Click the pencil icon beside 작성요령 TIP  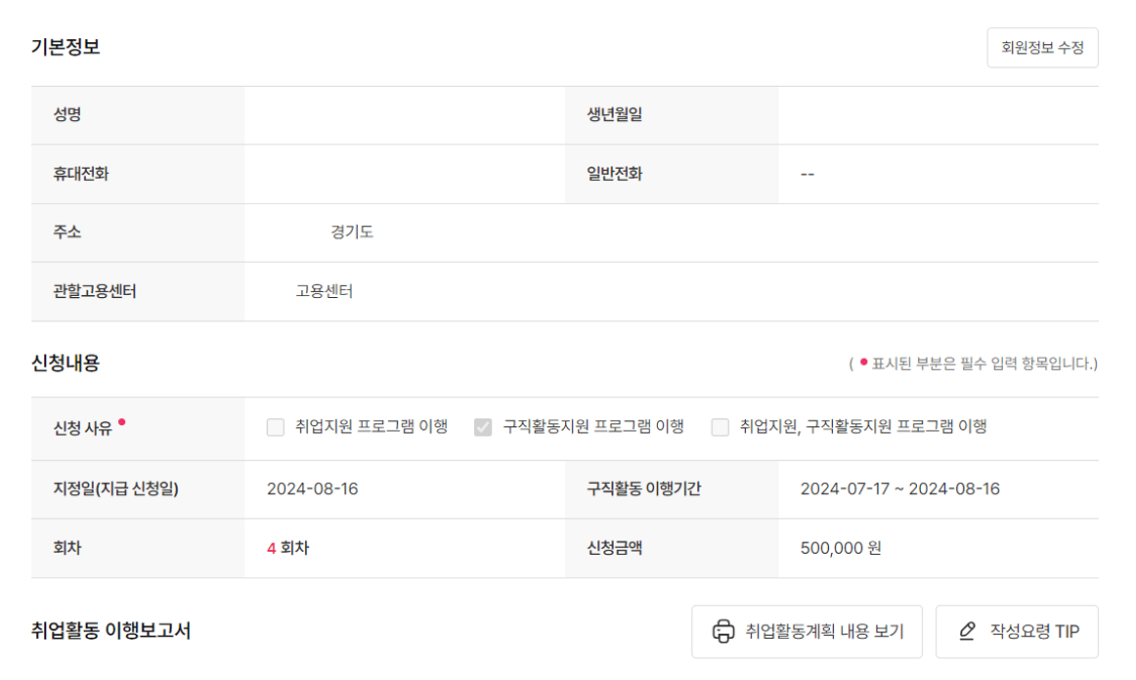[969, 631]
